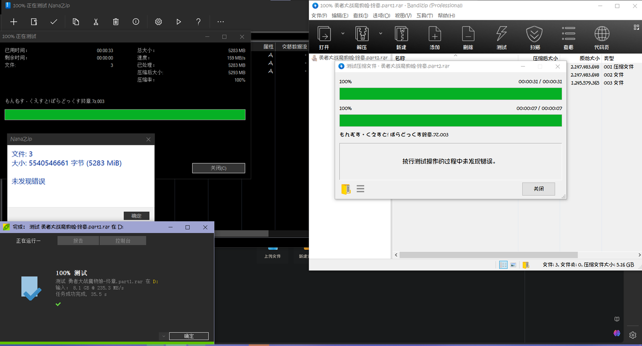Image resolution: width=642 pixels, height=346 pixels.
Task: Click the NanaZip green test progress bar
Action: click(x=125, y=115)
